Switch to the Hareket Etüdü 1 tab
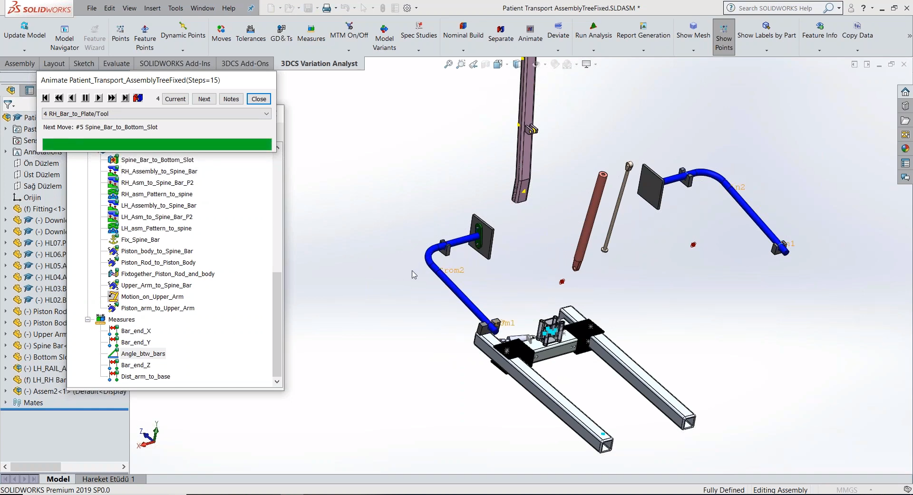 click(x=107, y=479)
